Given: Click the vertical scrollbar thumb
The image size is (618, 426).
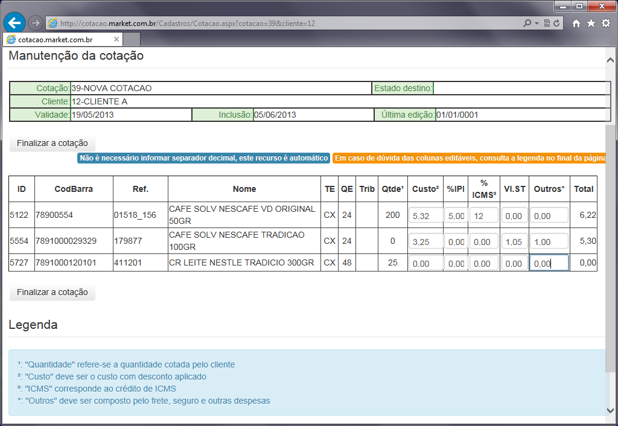Looking at the screenshot, I should point(610,248).
